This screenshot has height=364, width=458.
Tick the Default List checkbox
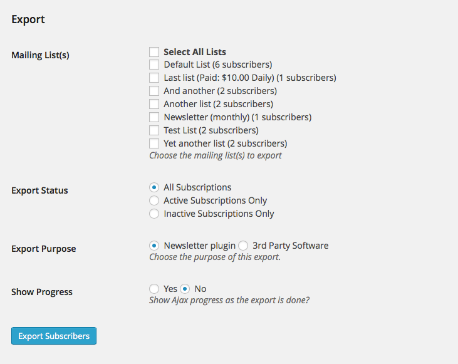click(154, 65)
